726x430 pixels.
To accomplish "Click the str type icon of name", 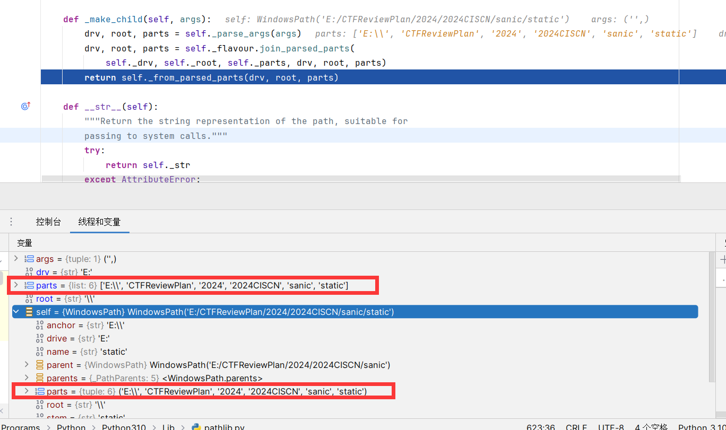I will tap(40, 352).
